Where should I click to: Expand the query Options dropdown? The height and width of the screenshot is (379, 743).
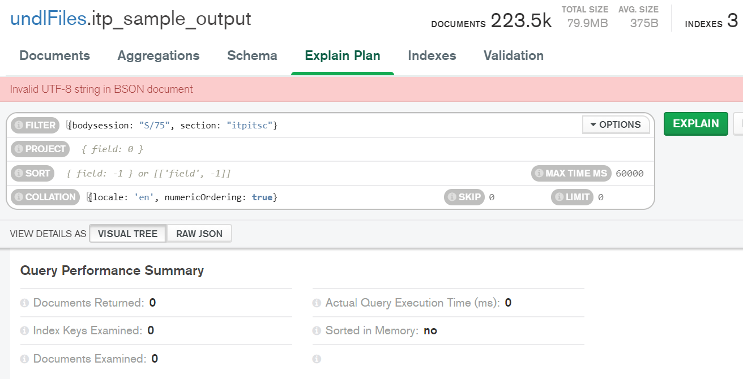click(x=615, y=125)
